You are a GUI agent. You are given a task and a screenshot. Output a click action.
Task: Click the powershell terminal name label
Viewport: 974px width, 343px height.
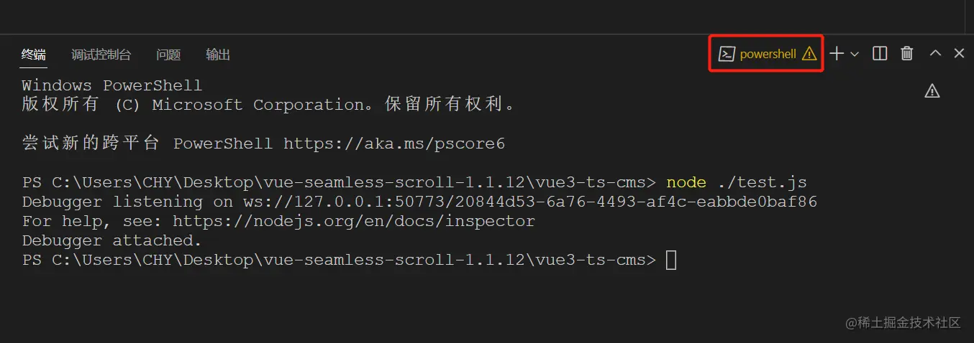[x=768, y=54]
